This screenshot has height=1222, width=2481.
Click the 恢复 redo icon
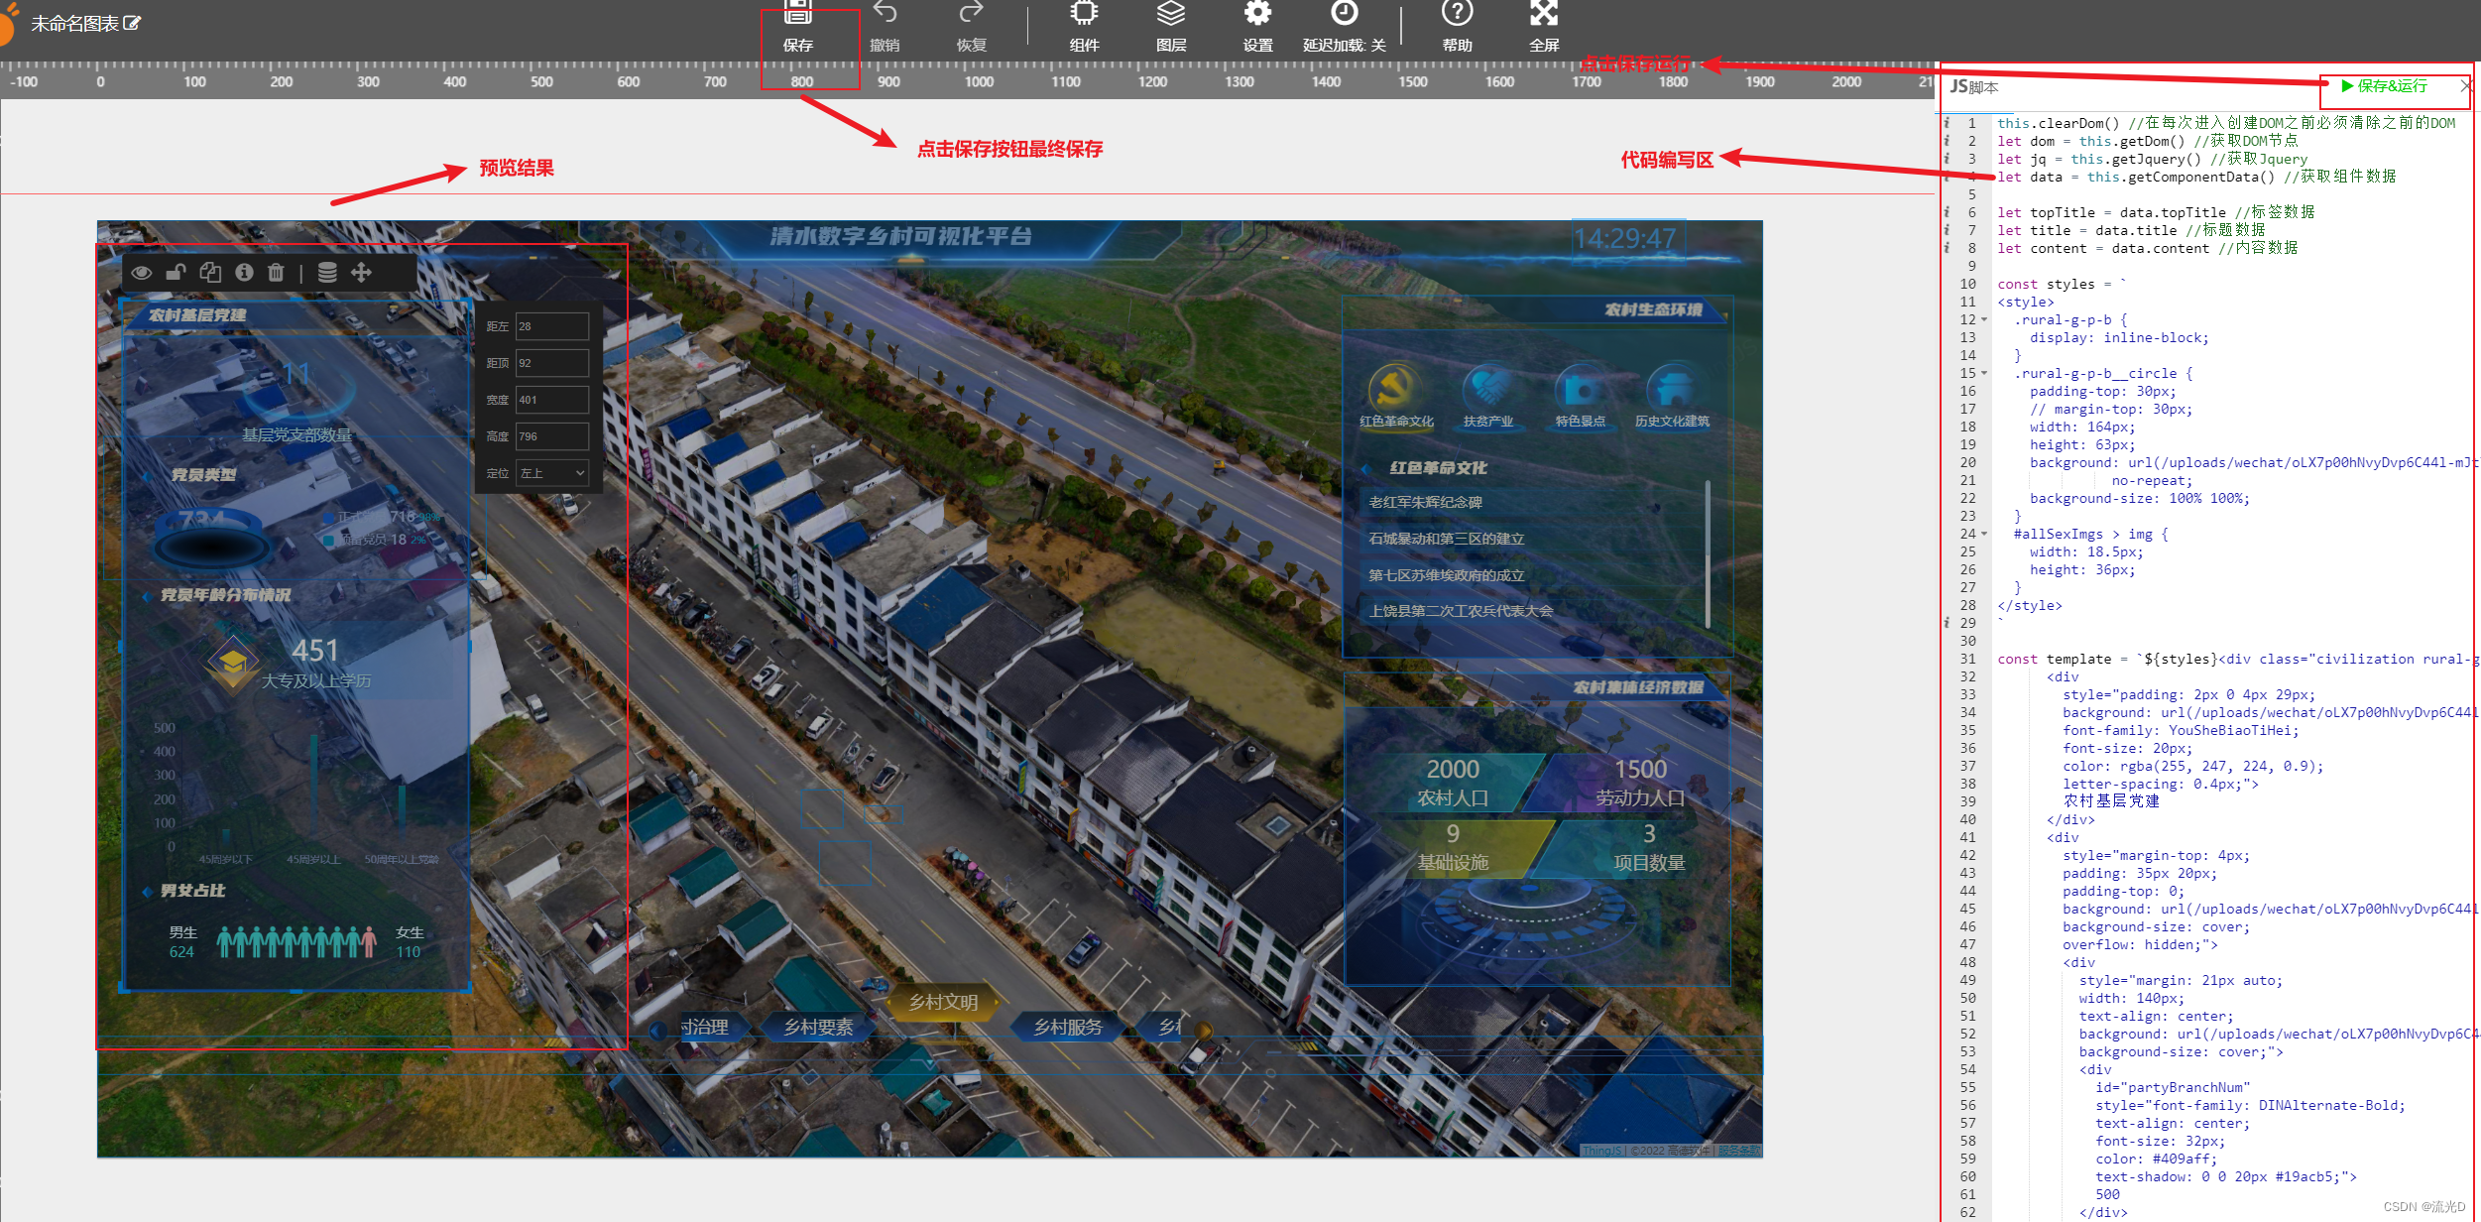coord(971,14)
